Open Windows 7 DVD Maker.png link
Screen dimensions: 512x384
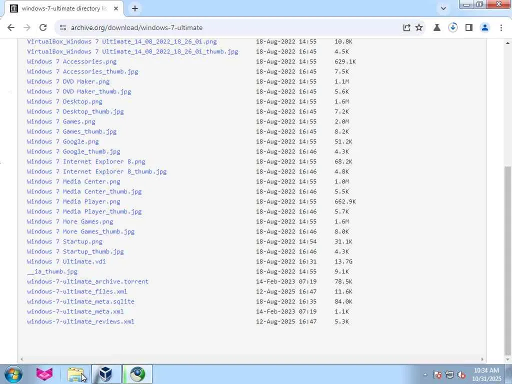coord(68,81)
